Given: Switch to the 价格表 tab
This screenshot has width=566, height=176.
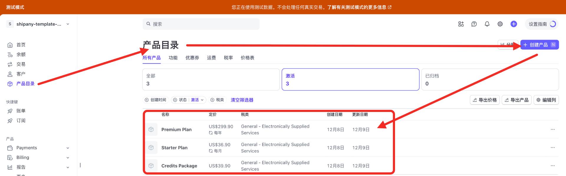Looking at the screenshot, I should tap(247, 58).
